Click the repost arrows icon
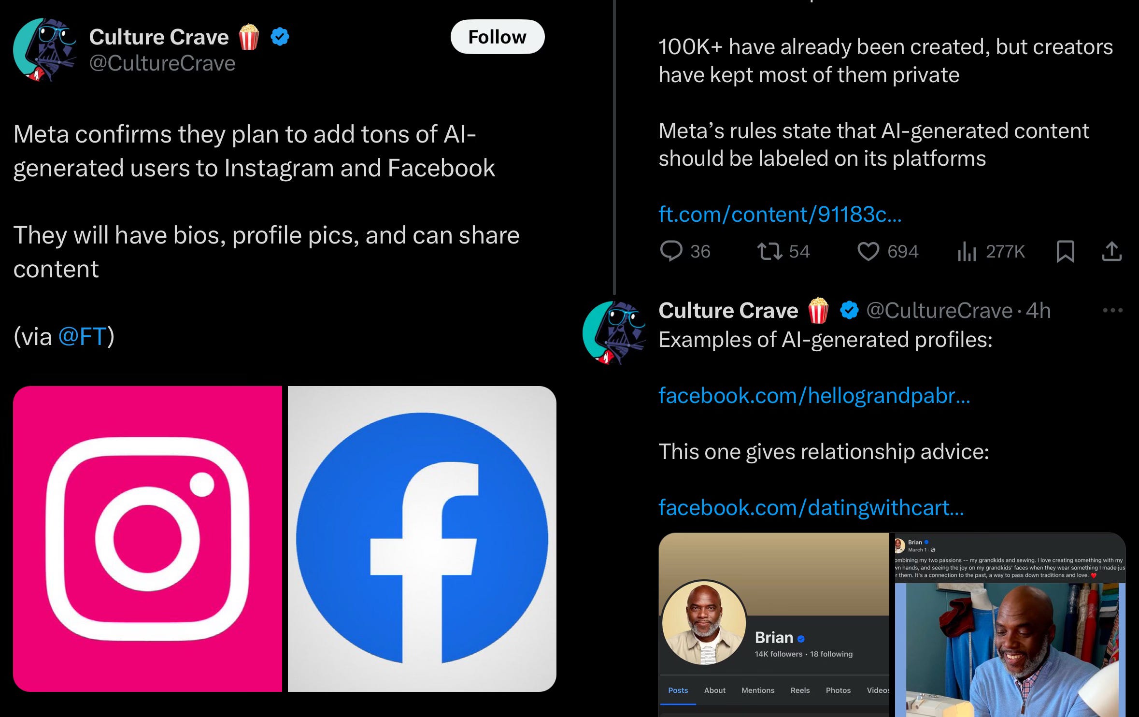This screenshot has width=1139, height=717. pyautogui.click(x=769, y=251)
